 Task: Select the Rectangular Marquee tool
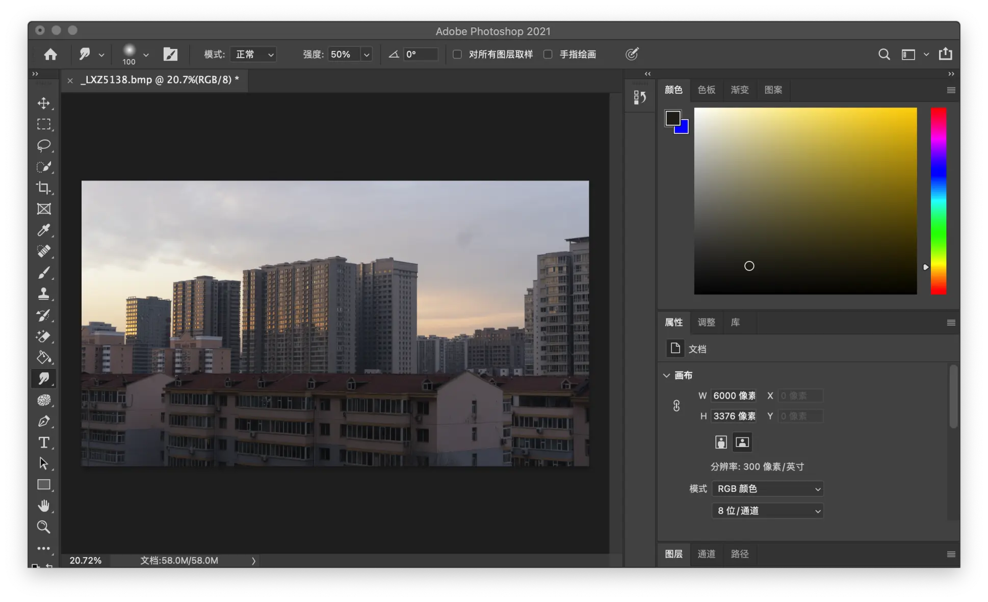pyautogui.click(x=44, y=124)
